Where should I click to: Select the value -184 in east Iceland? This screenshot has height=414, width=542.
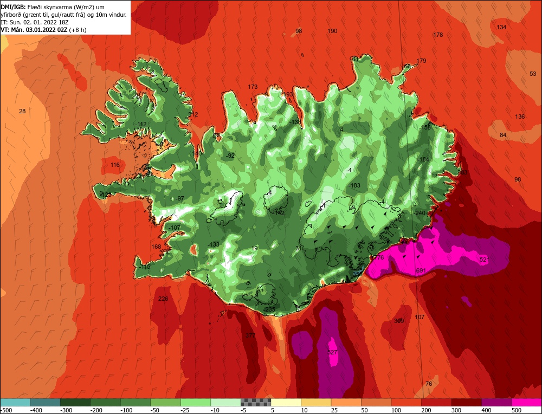tap(423, 159)
